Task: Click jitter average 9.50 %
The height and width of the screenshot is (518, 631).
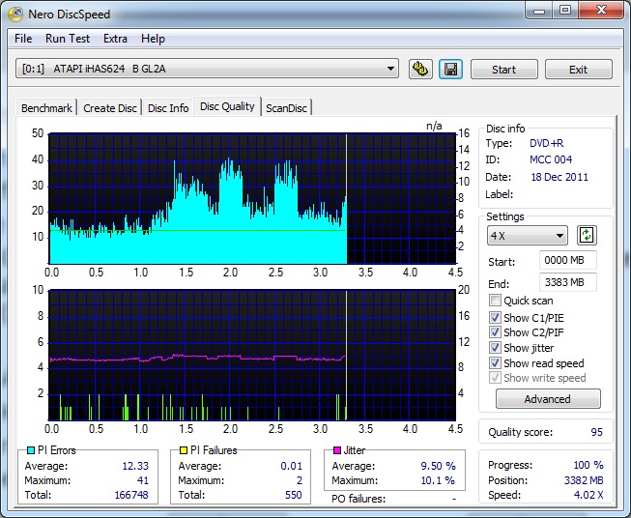Action: tap(439, 466)
